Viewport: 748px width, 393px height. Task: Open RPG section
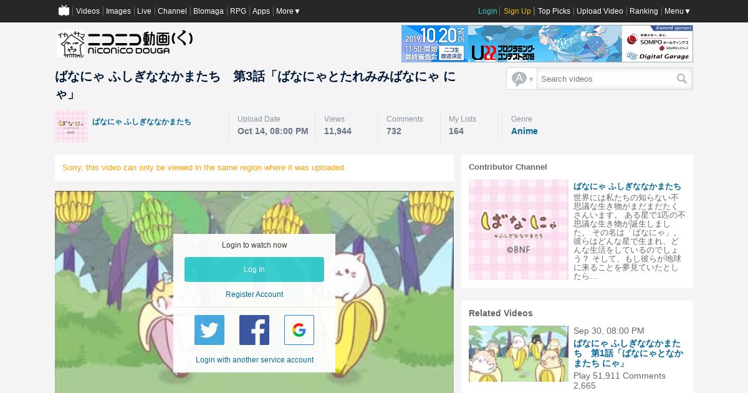pos(238,11)
